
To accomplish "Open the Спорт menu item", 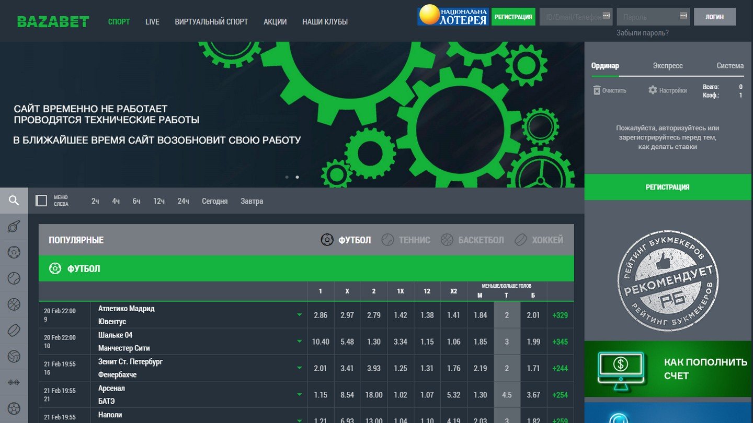I will 119,21.
